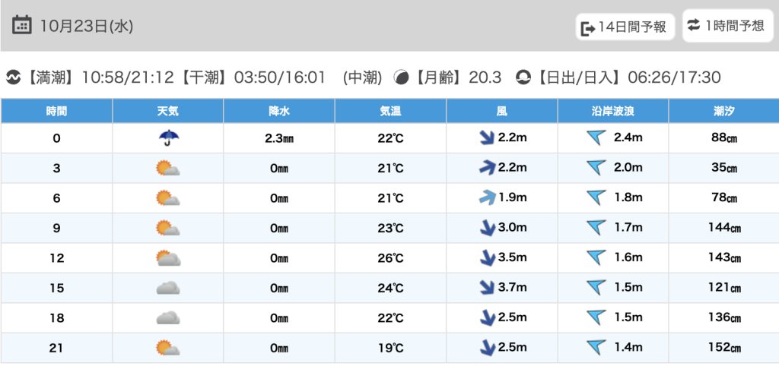Screen dimensions: 779x366
Task: Click the 152cm tide value at hour 21
Action: click(x=723, y=348)
